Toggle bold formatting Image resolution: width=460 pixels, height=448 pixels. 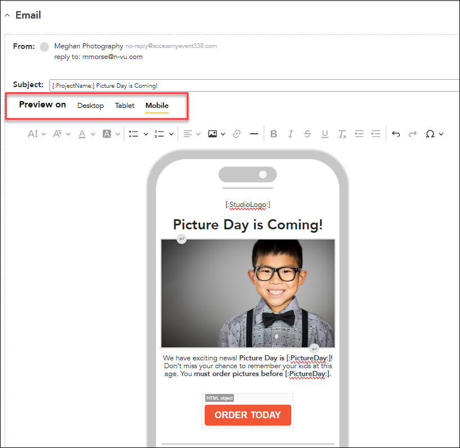[x=274, y=134]
